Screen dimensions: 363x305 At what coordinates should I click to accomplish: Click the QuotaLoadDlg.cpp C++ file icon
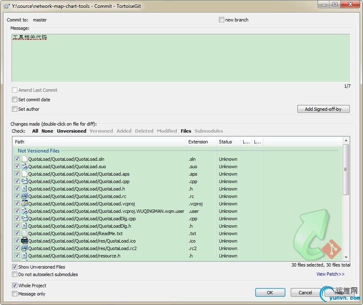(x=24, y=218)
